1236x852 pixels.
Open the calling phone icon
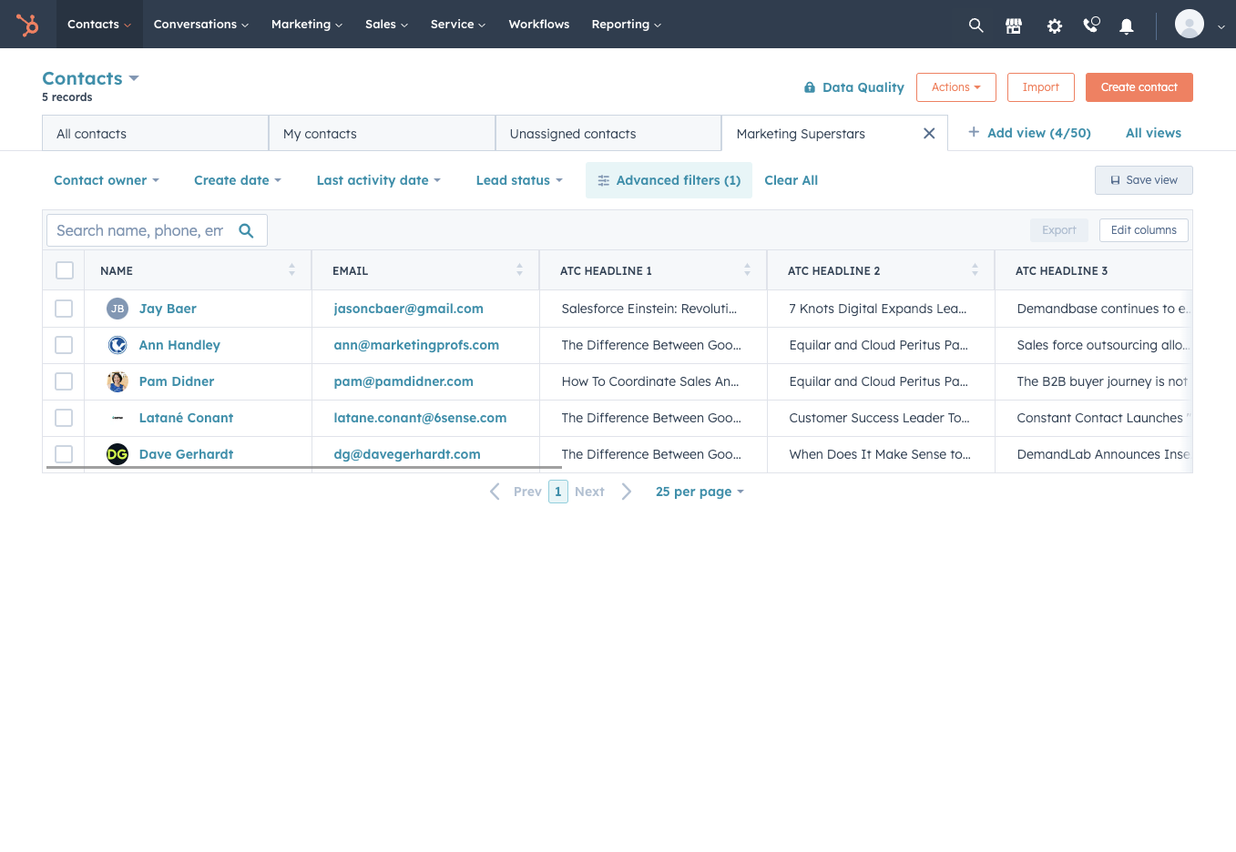(x=1091, y=25)
